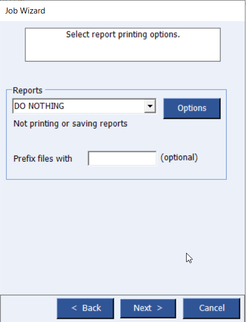Expand the Reports dropdown arrow
Screen dimensions: 246x322
(x=150, y=106)
